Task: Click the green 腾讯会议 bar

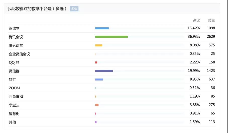Action: pyautogui.click(x=111, y=37)
